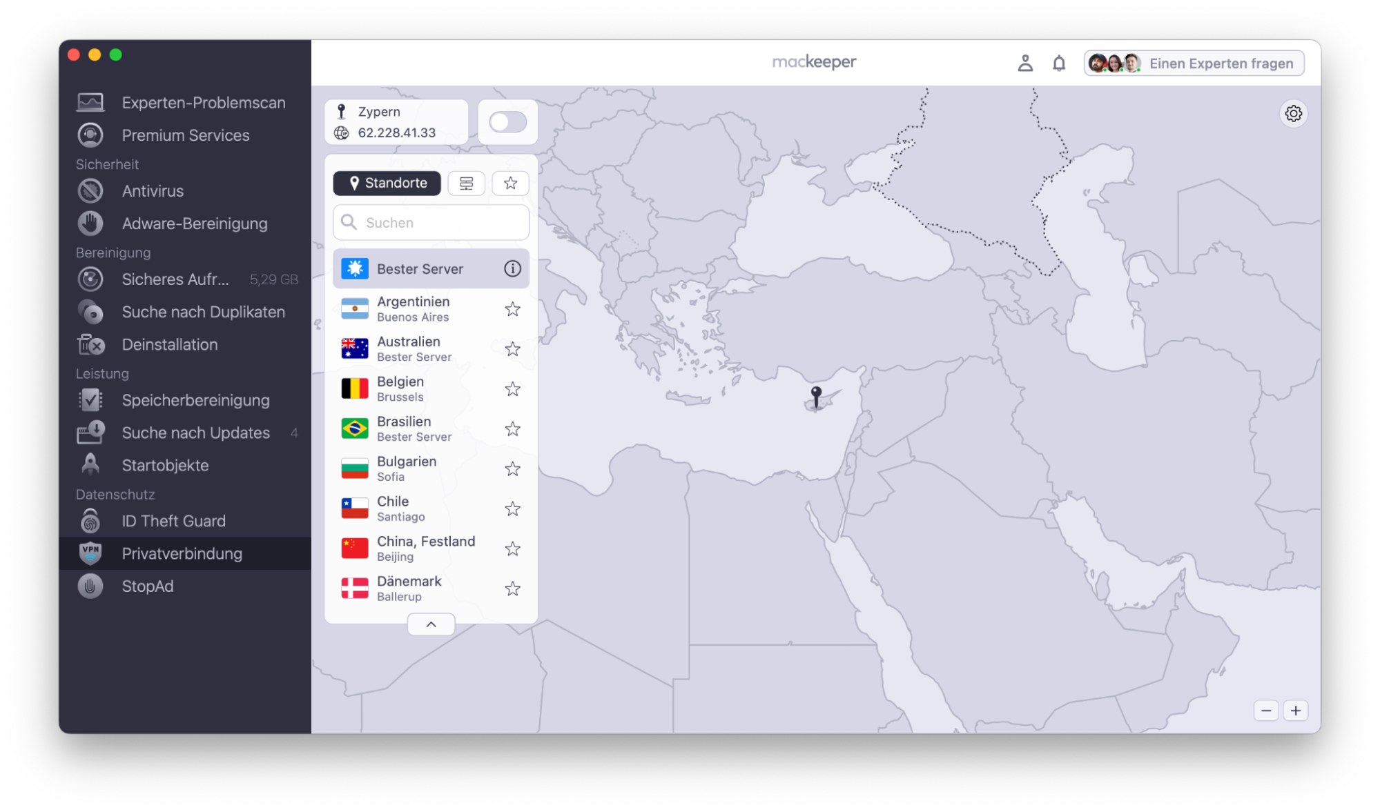
Task: Toggle the VPN connection switch
Action: click(x=507, y=121)
